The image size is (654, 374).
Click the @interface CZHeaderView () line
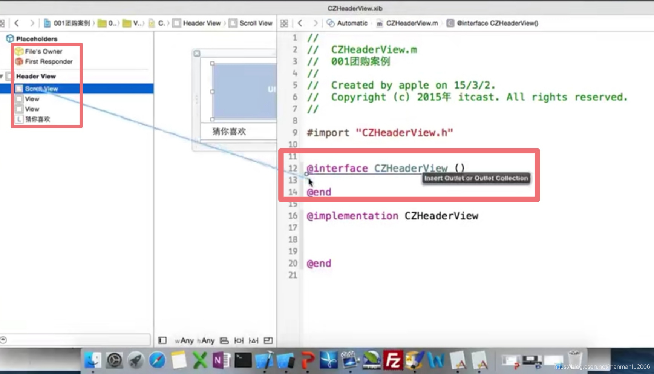pyautogui.click(x=386, y=168)
